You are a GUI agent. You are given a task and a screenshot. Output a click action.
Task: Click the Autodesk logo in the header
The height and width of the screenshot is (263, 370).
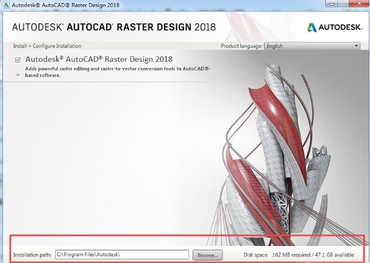[x=312, y=28]
